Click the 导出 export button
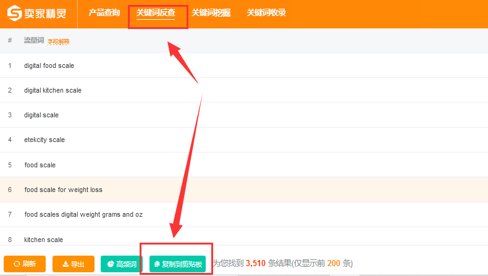This screenshot has width=488, height=276. tap(74, 264)
